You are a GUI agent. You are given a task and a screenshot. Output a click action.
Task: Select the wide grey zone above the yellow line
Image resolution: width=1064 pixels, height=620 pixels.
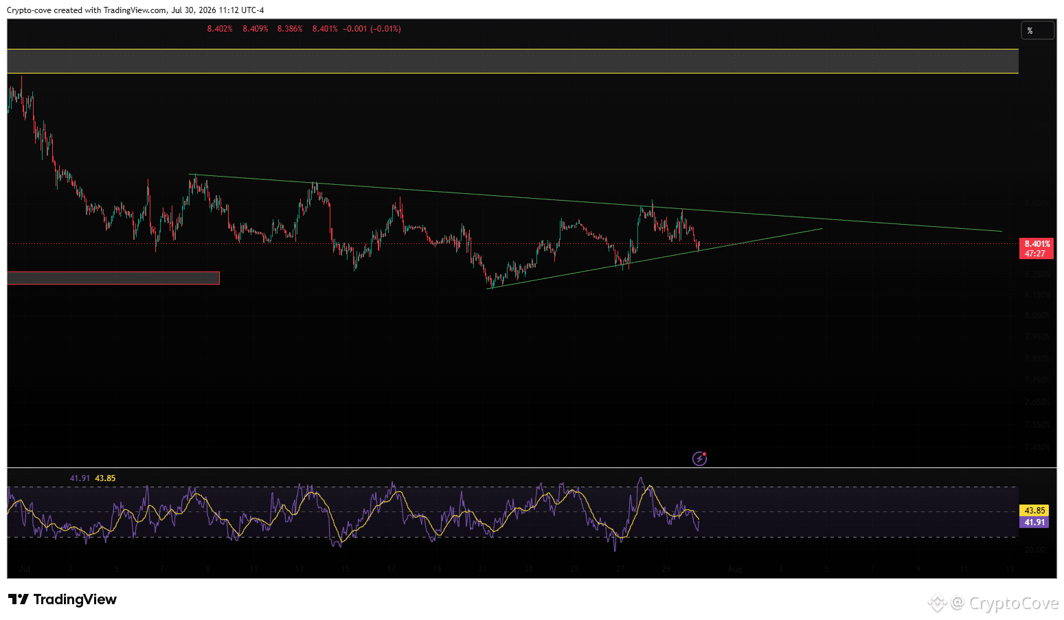[512, 60]
